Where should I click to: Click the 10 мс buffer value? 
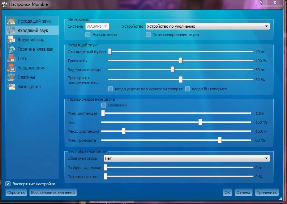point(260,52)
